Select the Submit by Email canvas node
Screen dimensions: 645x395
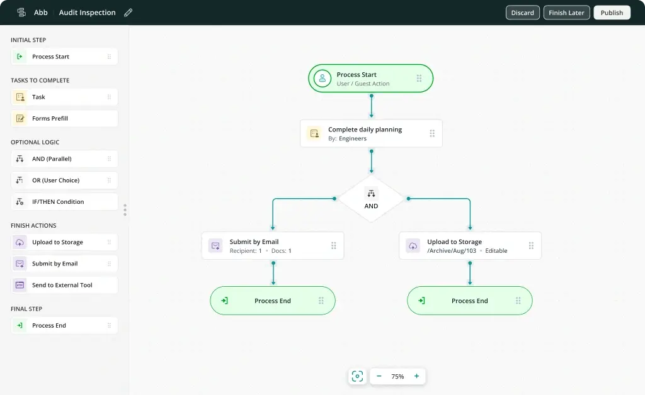point(272,246)
